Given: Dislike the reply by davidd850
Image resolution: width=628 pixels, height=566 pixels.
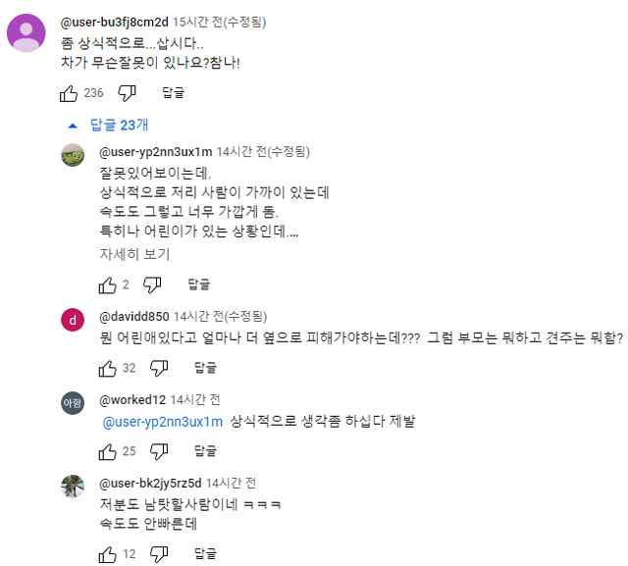Looking at the screenshot, I should pyautogui.click(x=159, y=368).
